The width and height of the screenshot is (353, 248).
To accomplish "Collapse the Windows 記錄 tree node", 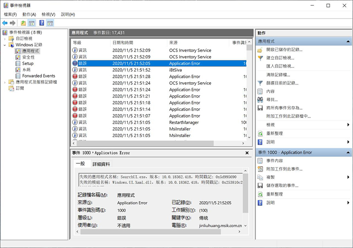I will click(5, 45).
